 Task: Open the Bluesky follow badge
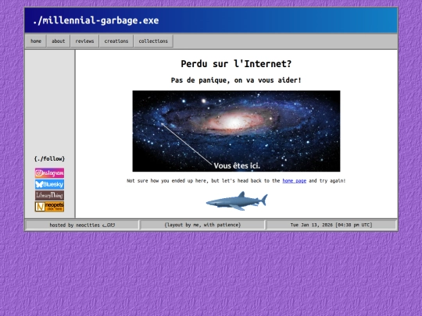point(49,184)
